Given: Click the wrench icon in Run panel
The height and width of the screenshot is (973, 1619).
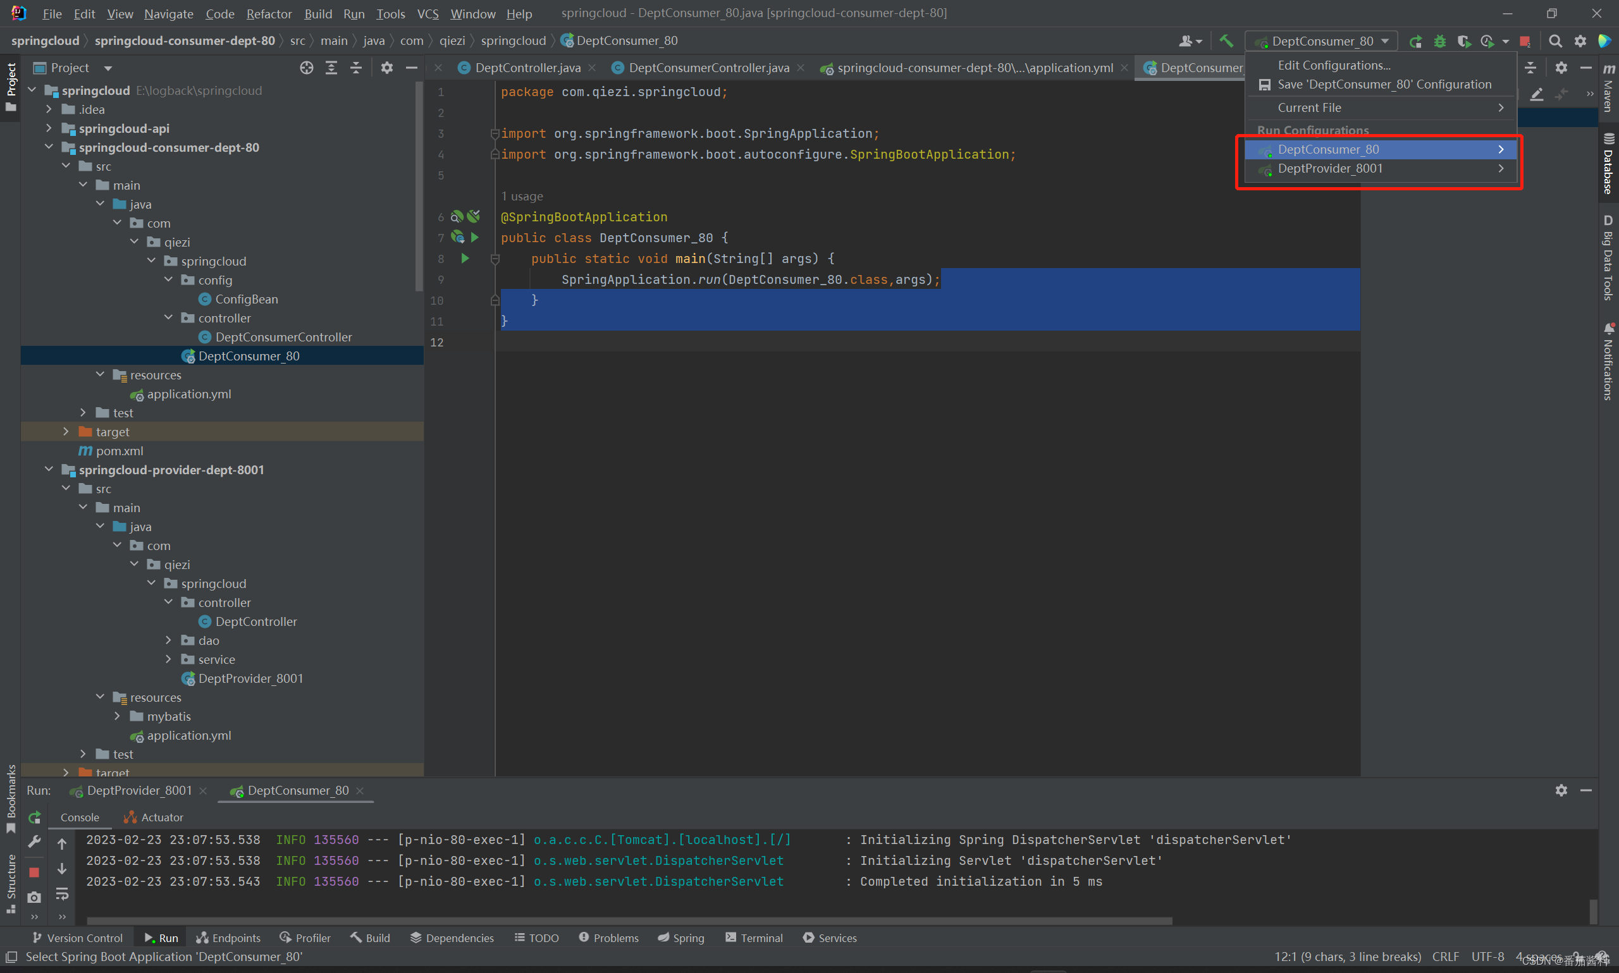Looking at the screenshot, I should [x=34, y=842].
